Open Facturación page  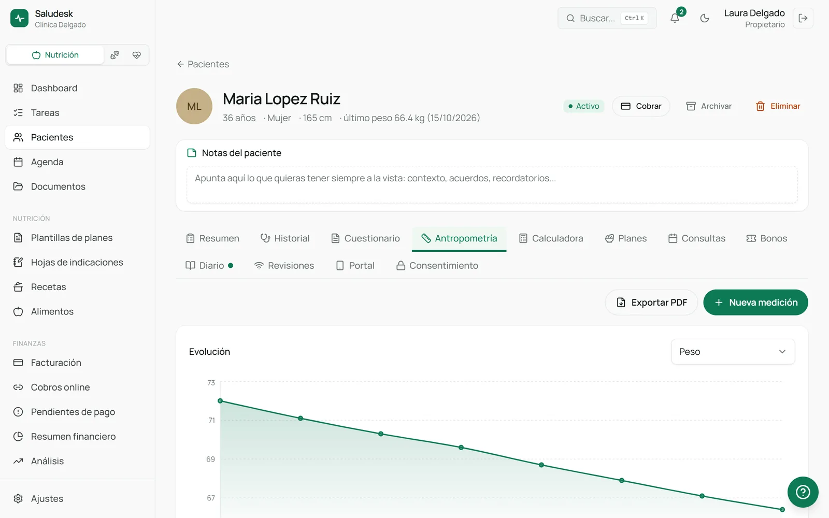[77, 363]
